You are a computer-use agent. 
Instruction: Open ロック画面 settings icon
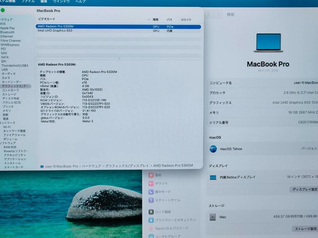point(151,212)
